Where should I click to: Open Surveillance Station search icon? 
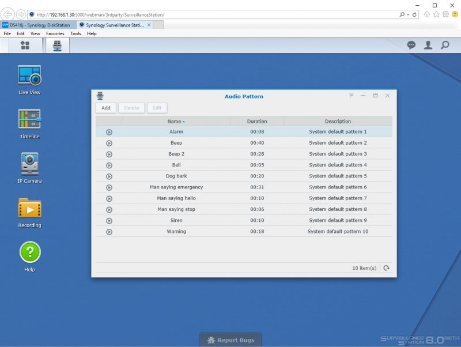[x=445, y=45]
